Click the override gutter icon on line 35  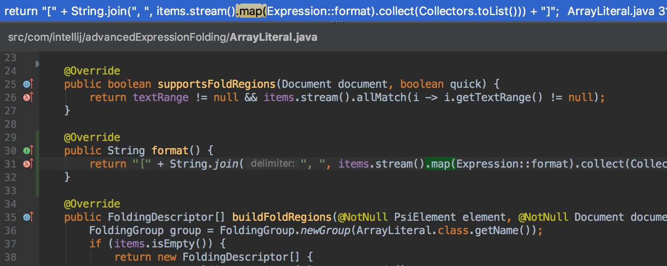tap(28, 217)
